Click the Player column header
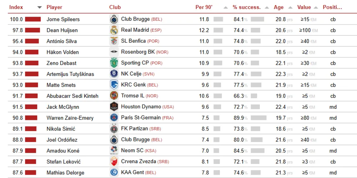This screenshot has height=178, width=357. [54, 7]
